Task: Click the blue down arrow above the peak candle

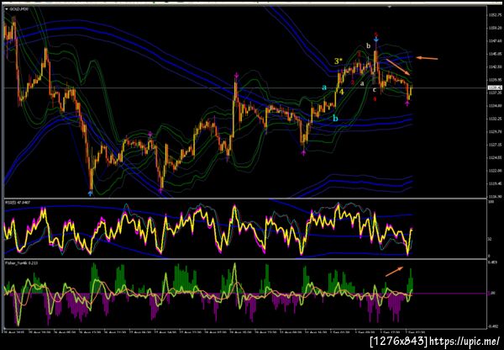Action: point(376,40)
